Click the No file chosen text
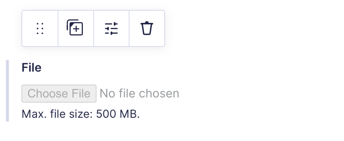 point(139,93)
